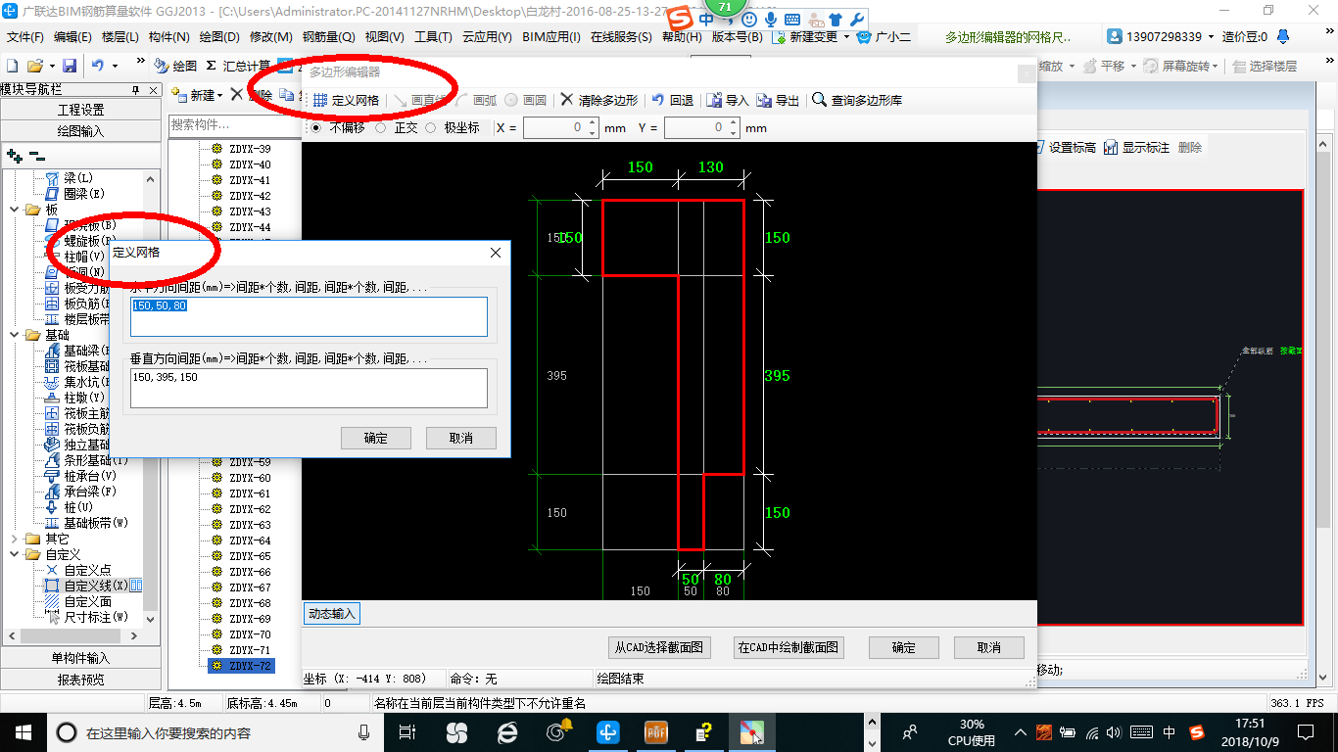
Task: Click the notification bell icon near 造价豆
Action: [1283, 36]
